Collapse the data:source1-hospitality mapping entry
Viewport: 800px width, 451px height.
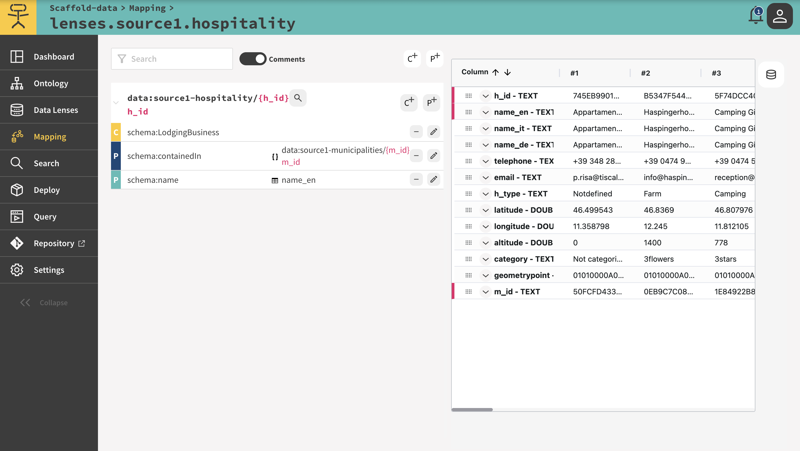[x=116, y=103]
